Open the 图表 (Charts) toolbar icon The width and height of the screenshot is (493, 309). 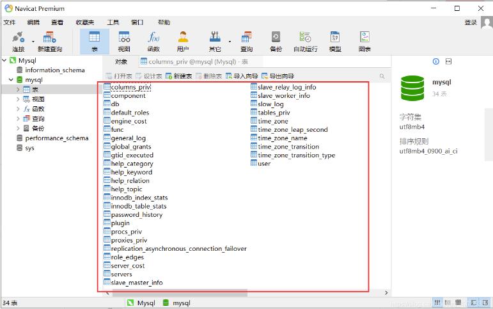(x=364, y=41)
